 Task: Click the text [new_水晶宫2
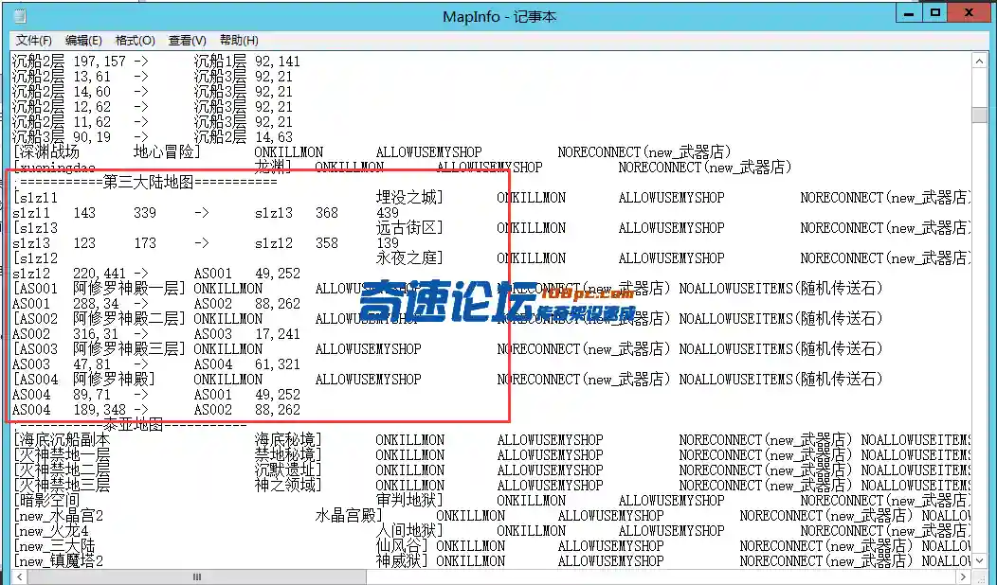point(58,516)
